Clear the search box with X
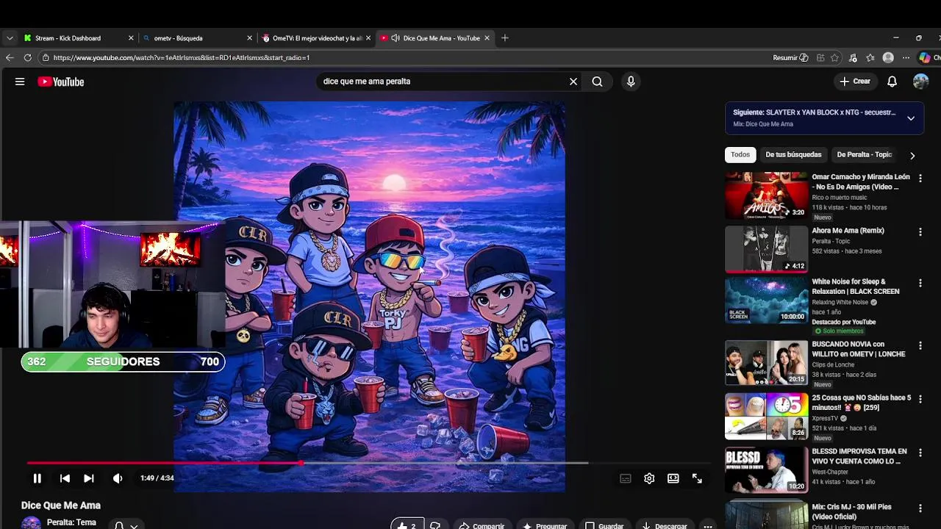Viewport: 941px width, 529px height. pyautogui.click(x=573, y=82)
